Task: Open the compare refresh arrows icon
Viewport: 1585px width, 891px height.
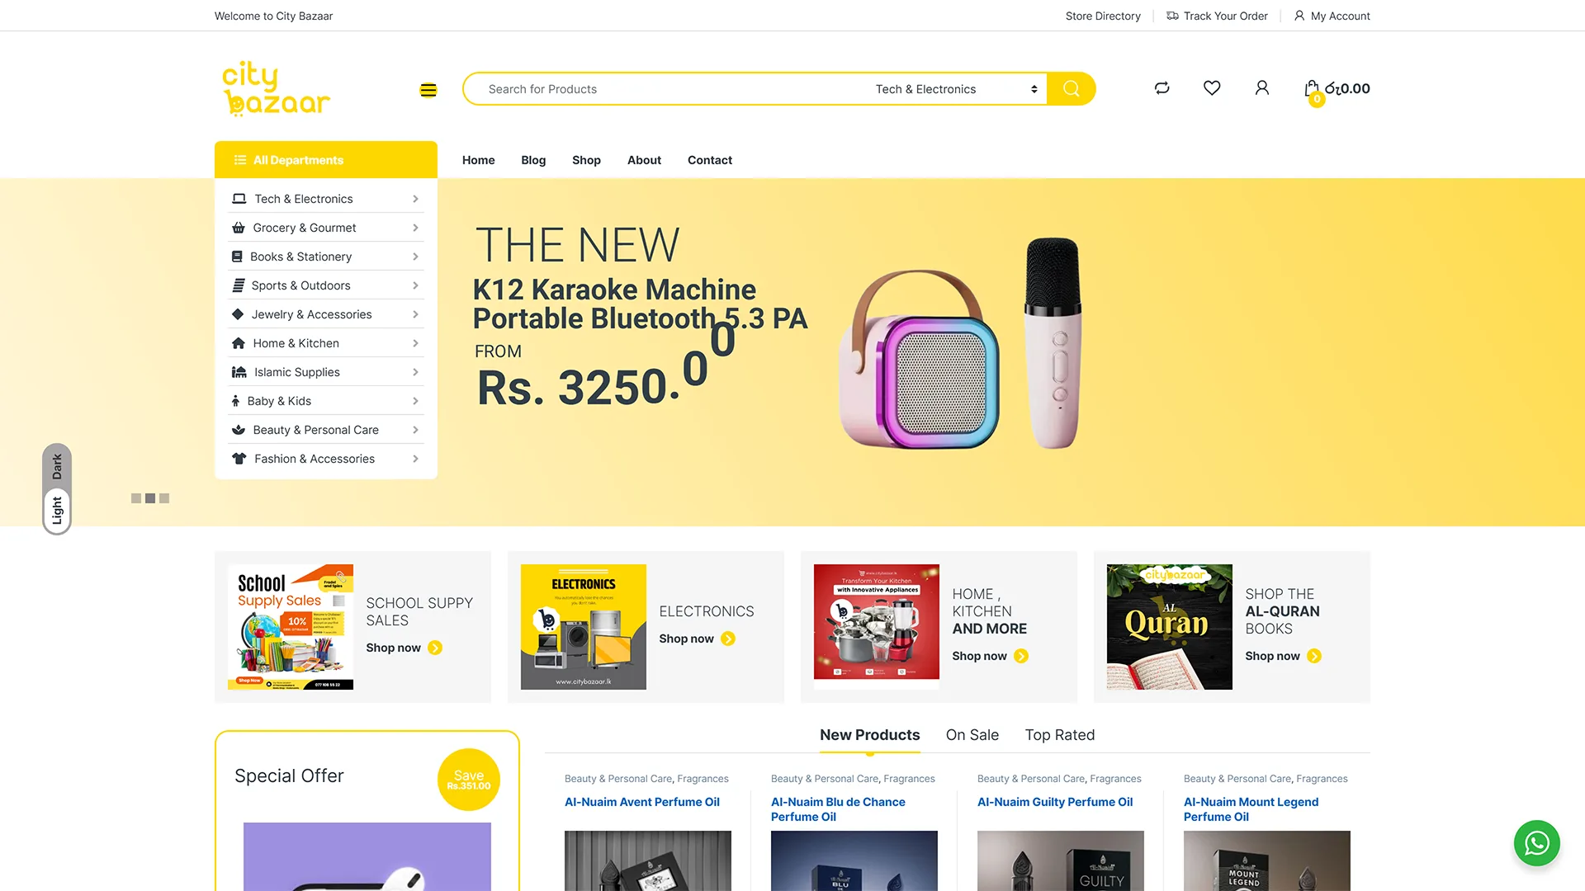Action: click(1162, 88)
